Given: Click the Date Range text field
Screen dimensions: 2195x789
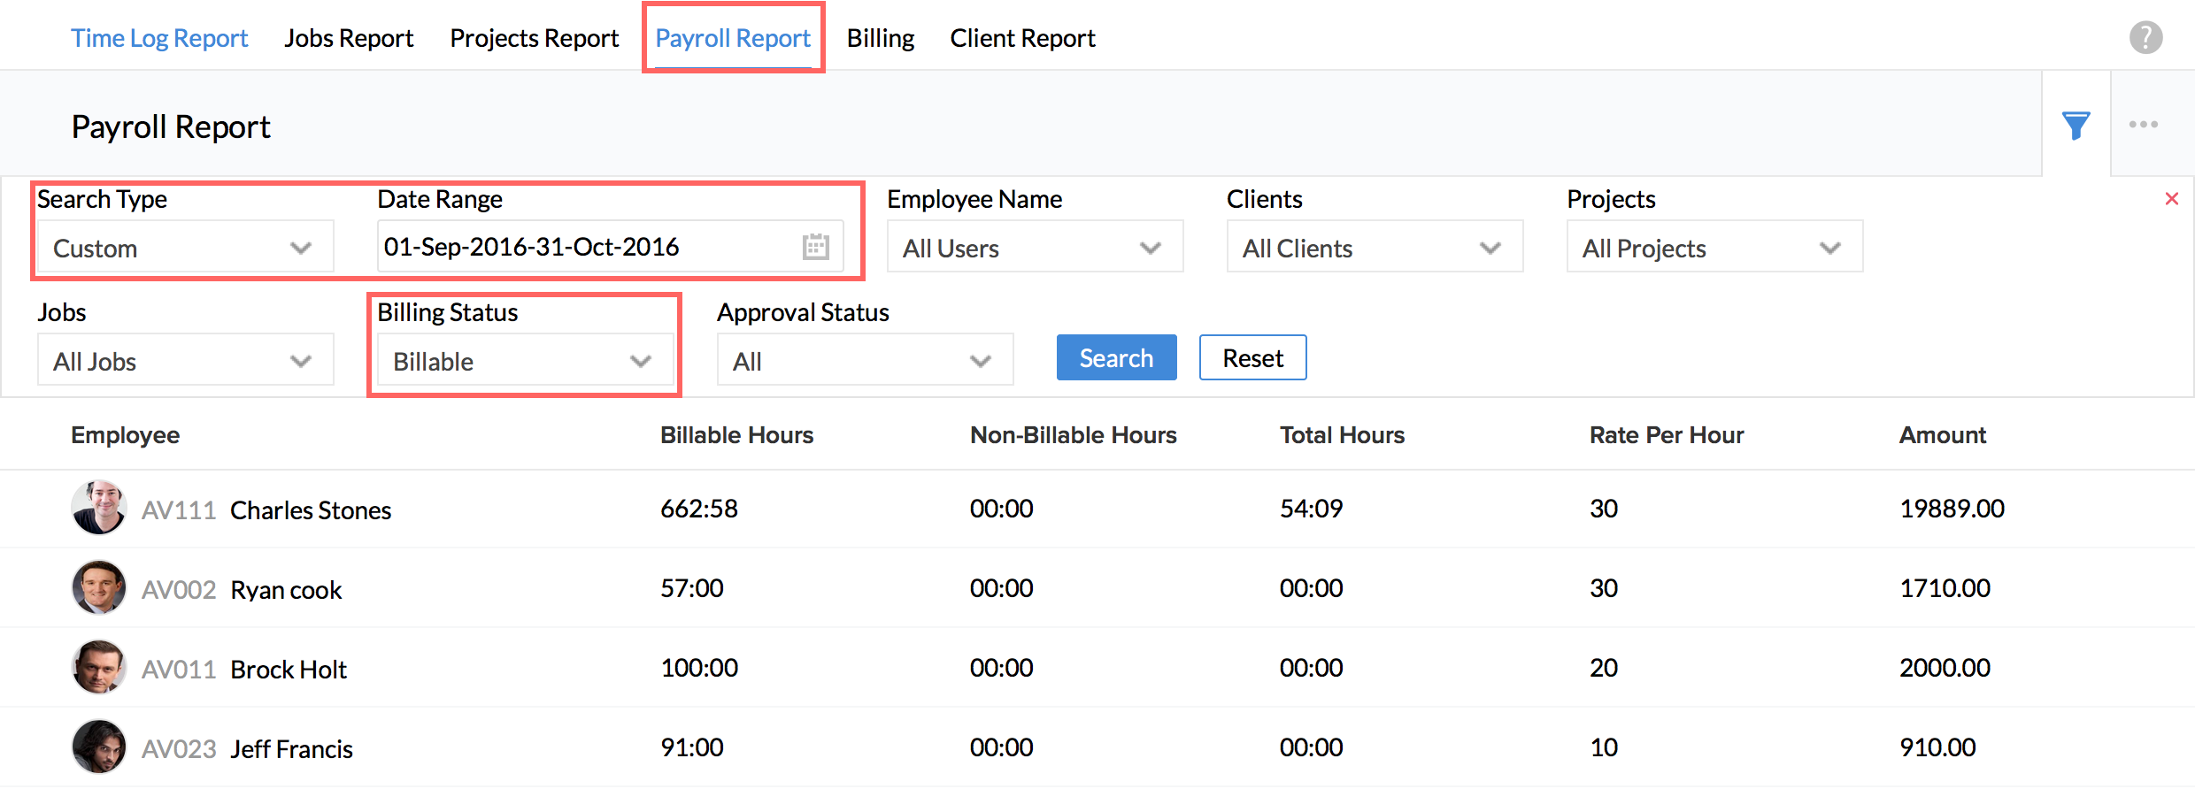Looking at the screenshot, I should tap(584, 247).
